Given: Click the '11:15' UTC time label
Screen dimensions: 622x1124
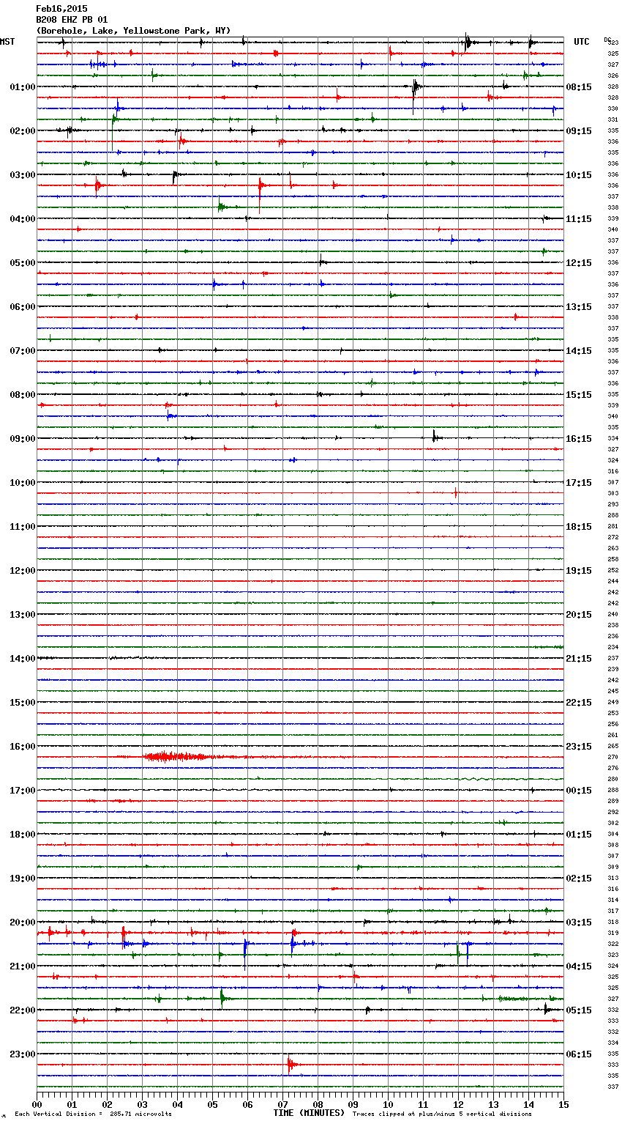Looking at the screenshot, I should tap(579, 219).
